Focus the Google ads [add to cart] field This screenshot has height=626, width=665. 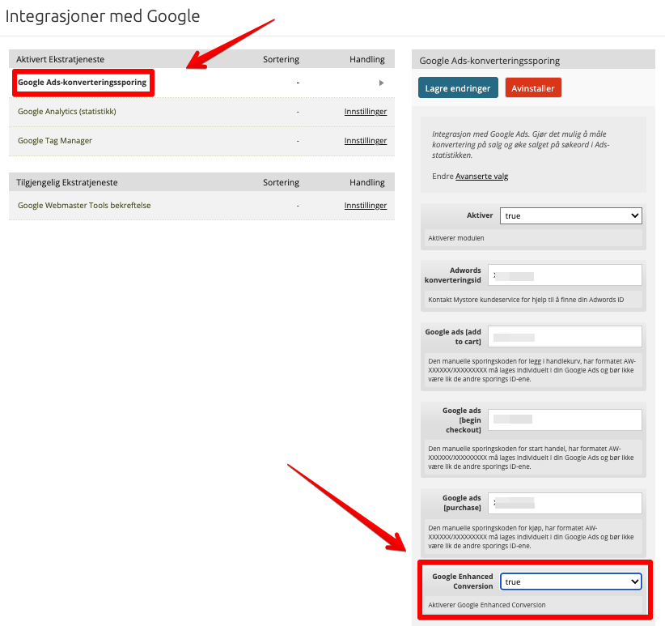point(565,337)
